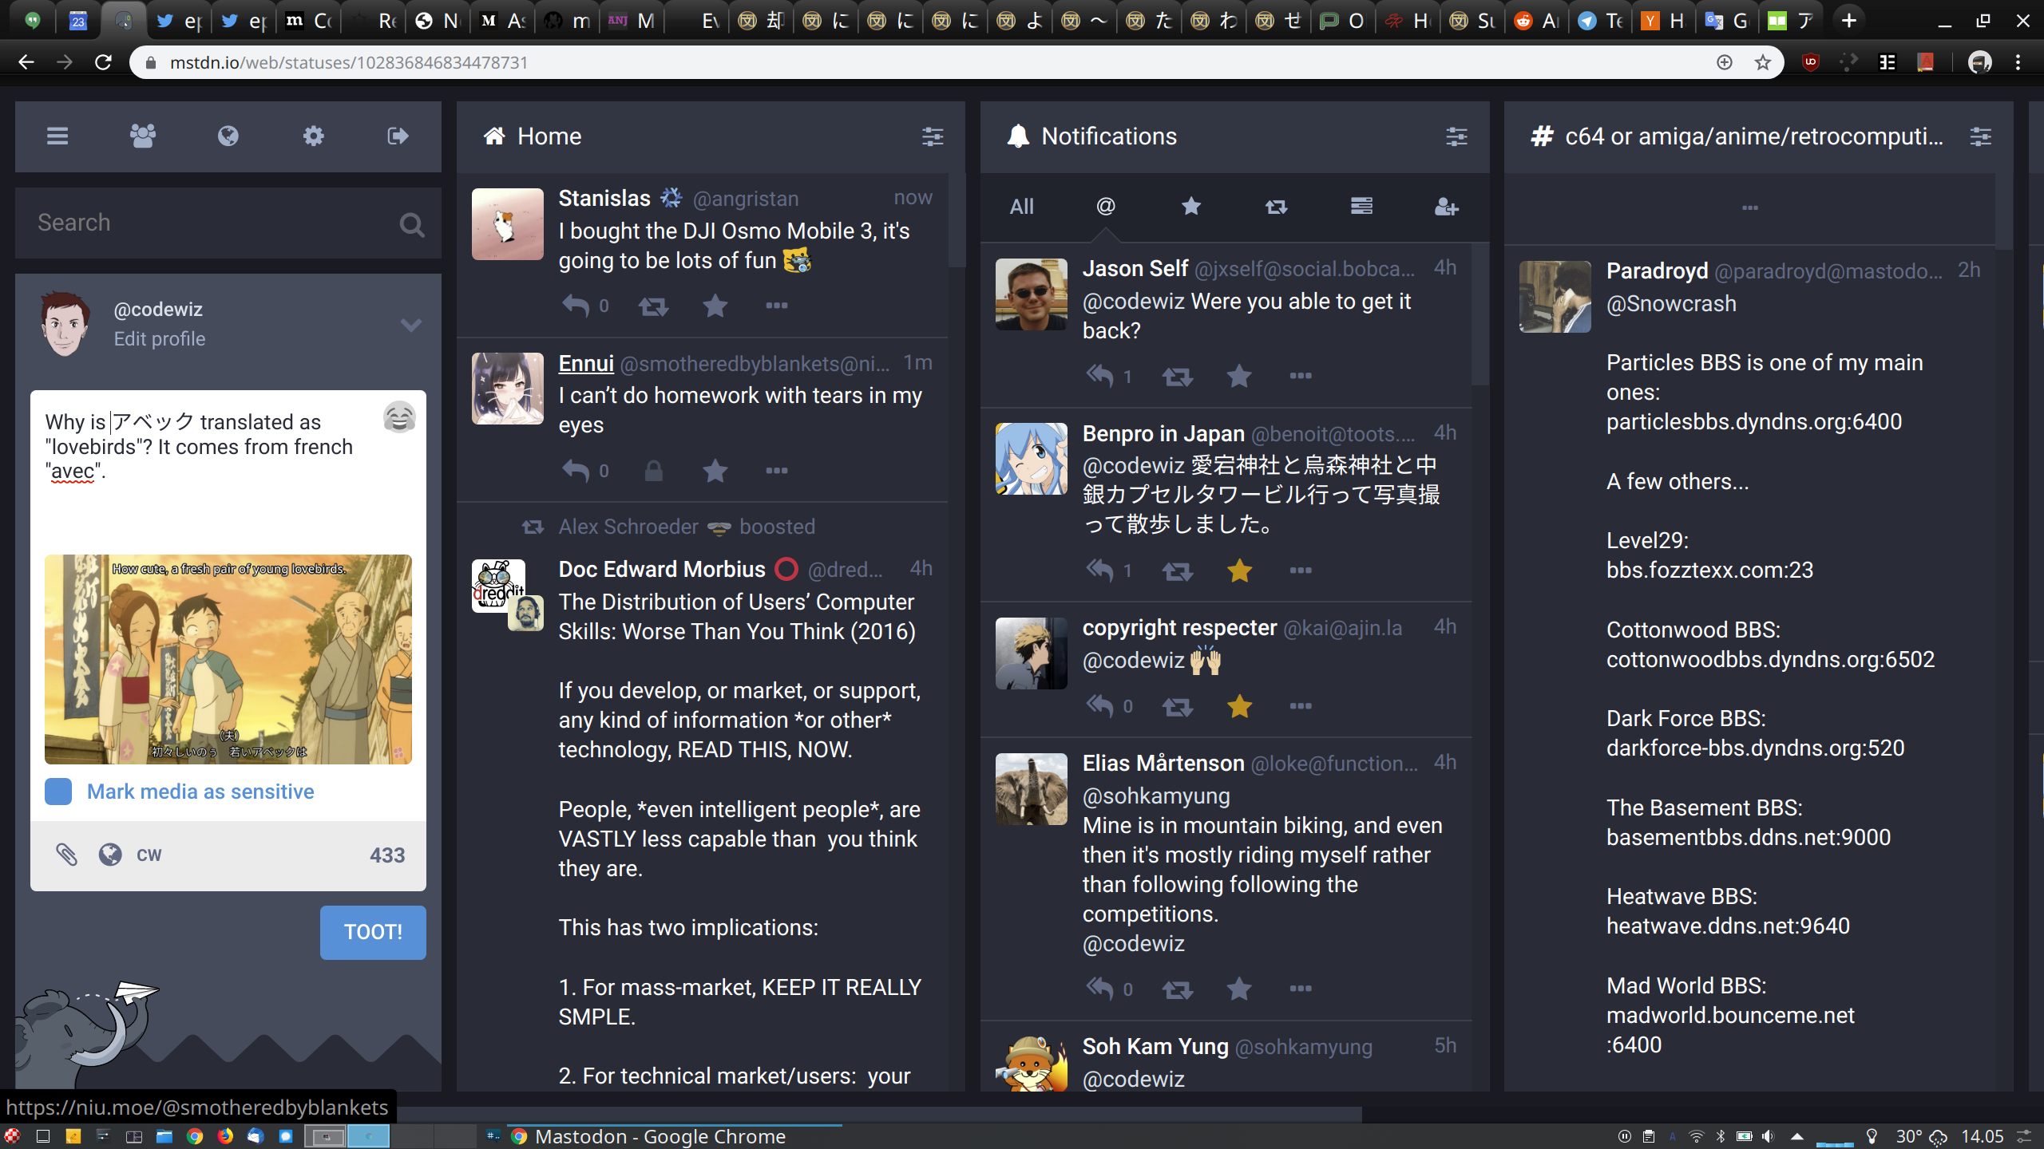Screen dimensions: 2044x1149
Task: Select the All notifications tab
Action: click(1021, 207)
